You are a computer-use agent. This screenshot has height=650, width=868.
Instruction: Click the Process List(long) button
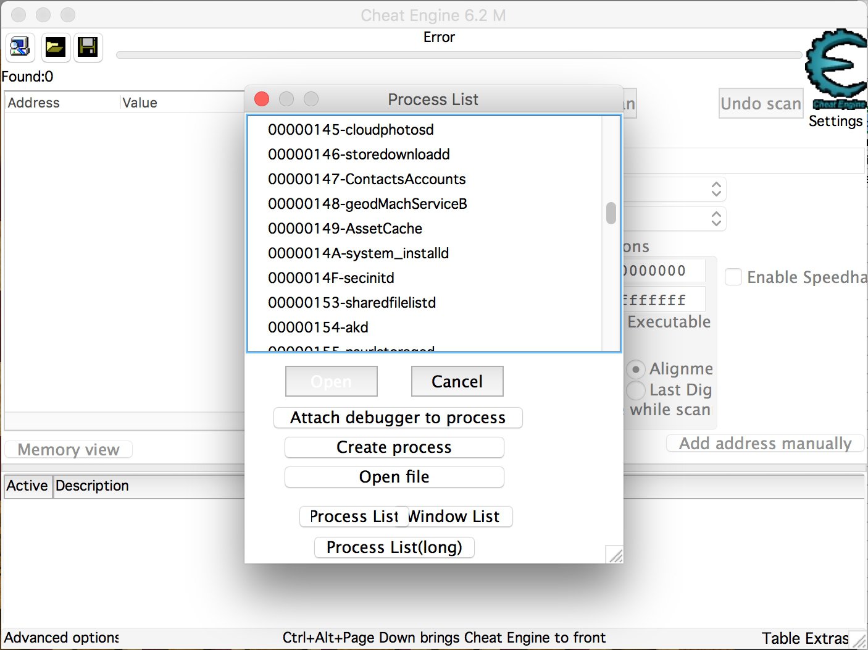click(394, 547)
